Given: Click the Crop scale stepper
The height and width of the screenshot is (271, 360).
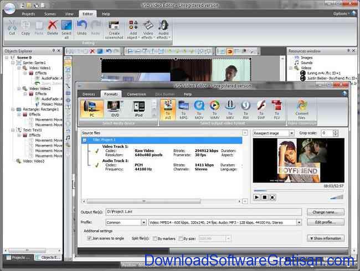Looking at the screenshot, I should coord(335,133).
